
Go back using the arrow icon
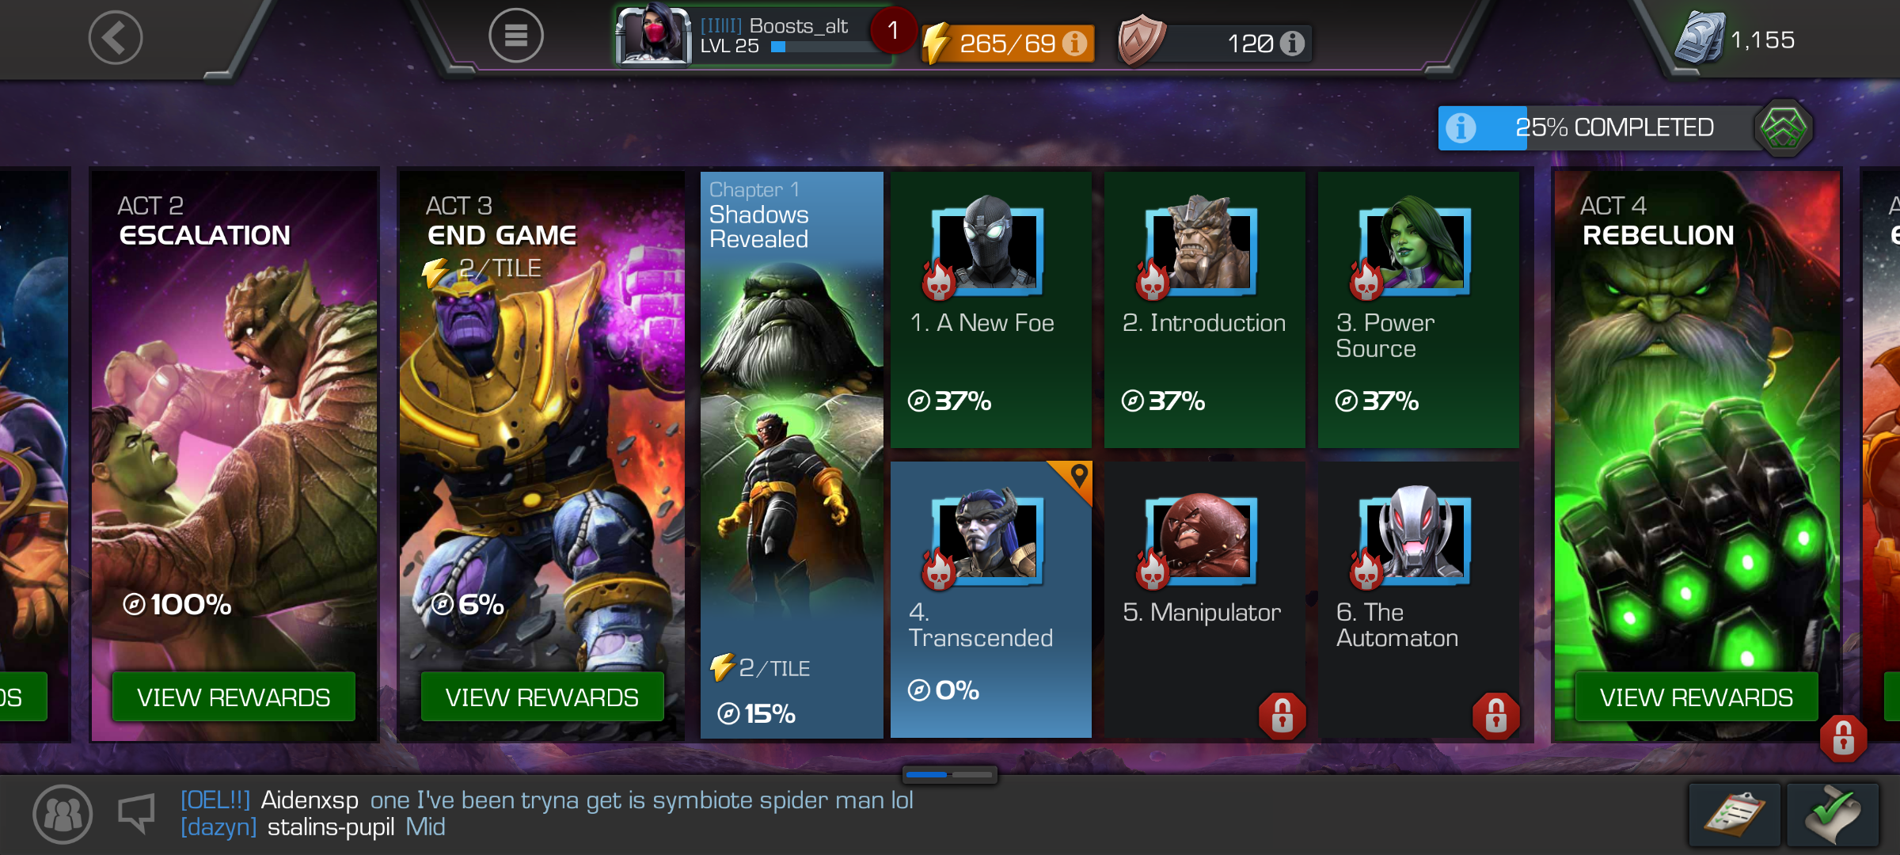click(x=116, y=37)
